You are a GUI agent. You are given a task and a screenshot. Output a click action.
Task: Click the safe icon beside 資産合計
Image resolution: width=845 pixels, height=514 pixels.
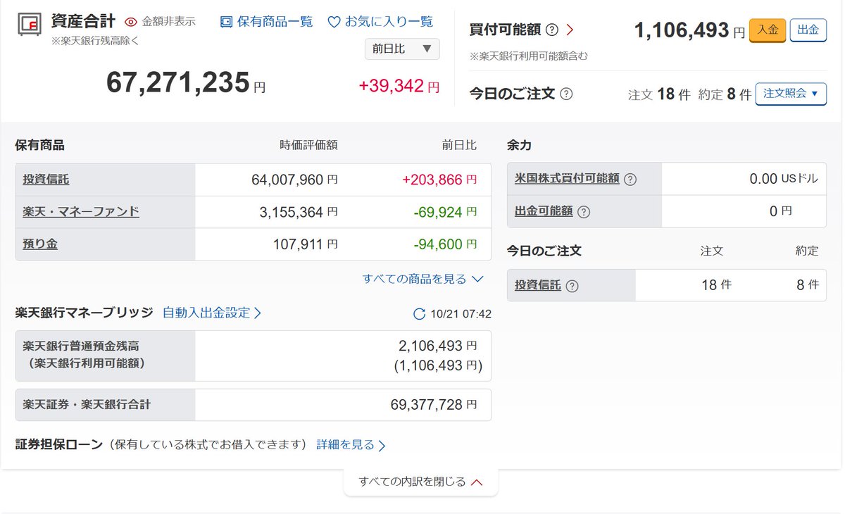30,23
